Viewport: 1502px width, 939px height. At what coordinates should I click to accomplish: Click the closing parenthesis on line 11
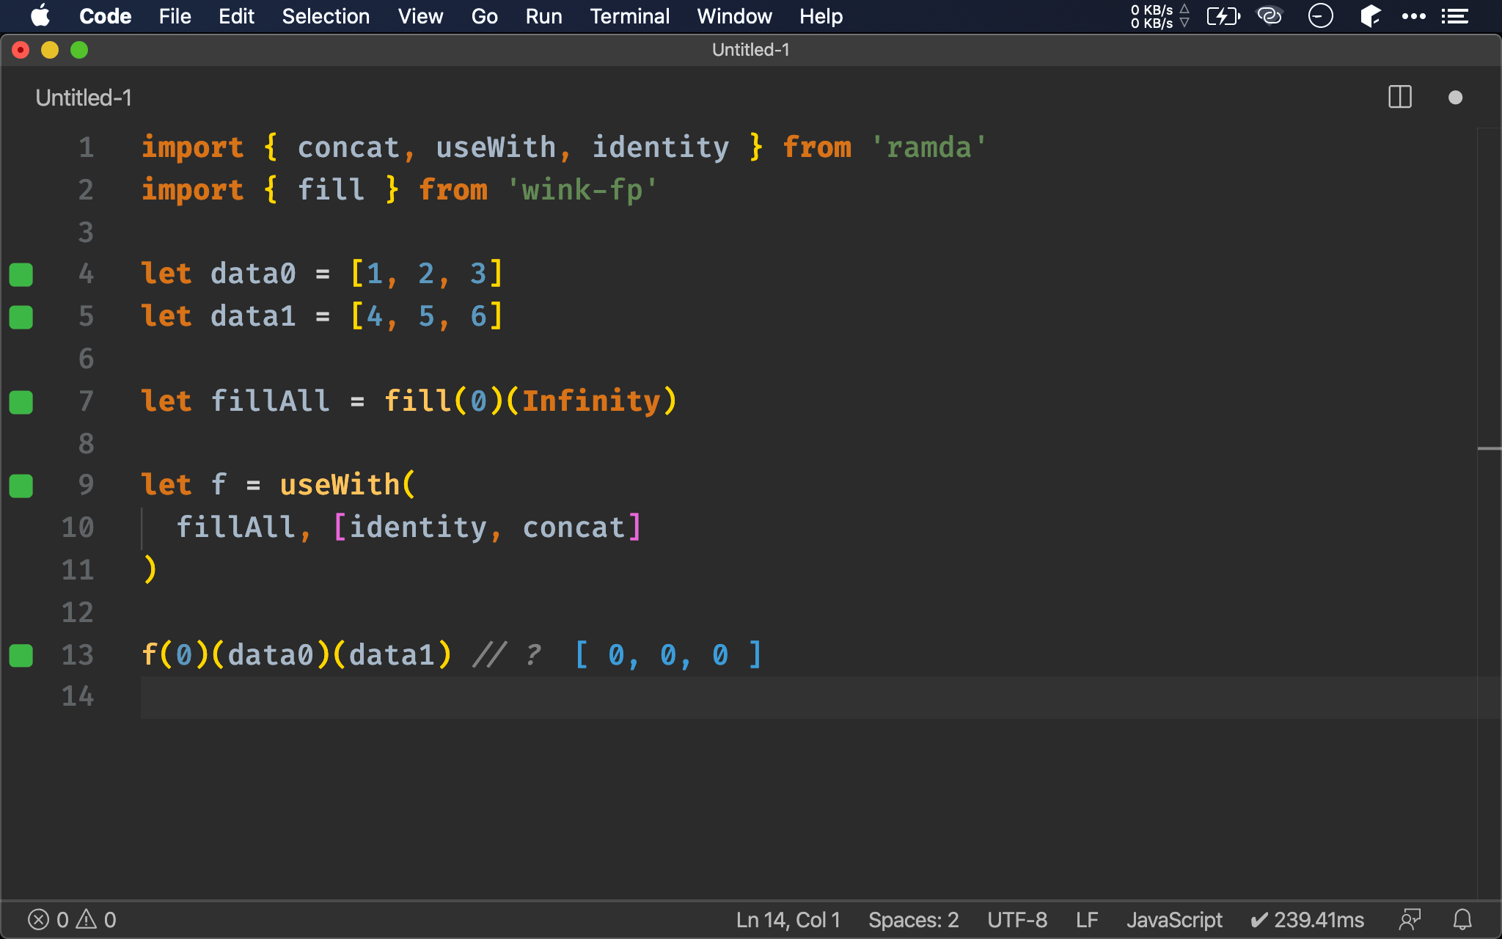pos(150,569)
